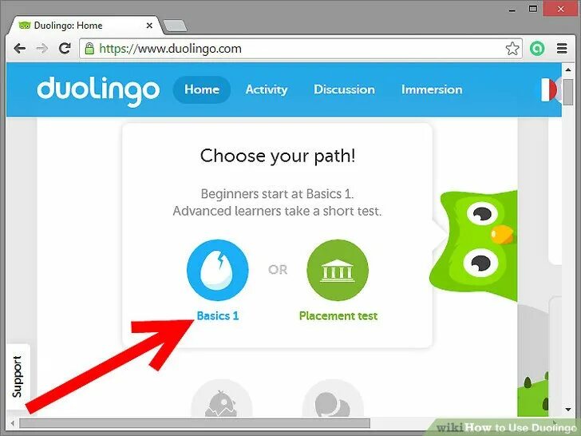
Task: Click the browser back arrow
Action: tap(19, 49)
